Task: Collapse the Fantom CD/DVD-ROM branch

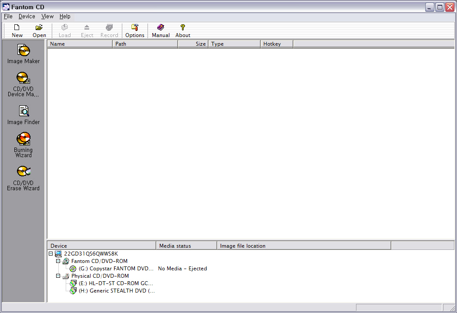Action: pyautogui.click(x=58, y=261)
